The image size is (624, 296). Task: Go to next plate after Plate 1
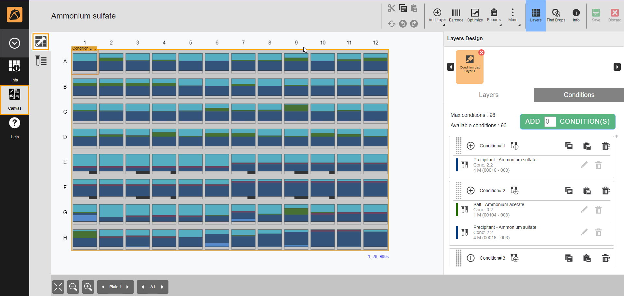pos(128,287)
